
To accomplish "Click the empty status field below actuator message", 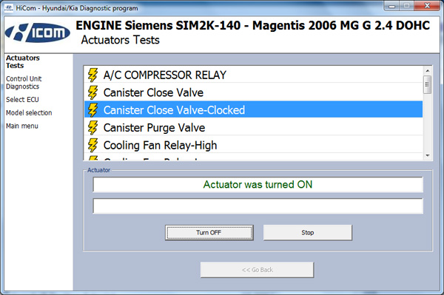I will point(258,206).
